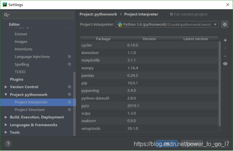233x151 pixels.
Task: Click the help question mark button
Action: pos(8,144)
